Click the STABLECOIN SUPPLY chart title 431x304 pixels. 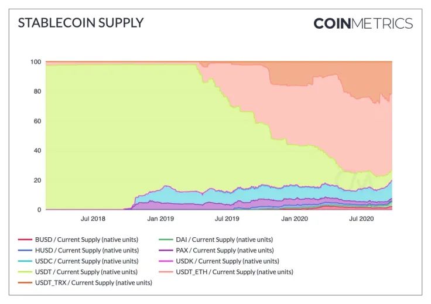(81, 23)
